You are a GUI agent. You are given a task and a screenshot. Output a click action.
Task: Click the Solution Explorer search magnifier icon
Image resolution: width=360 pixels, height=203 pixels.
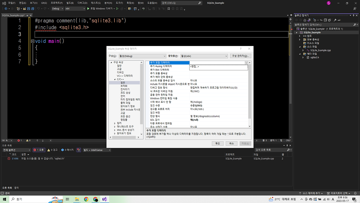coord(354,25)
